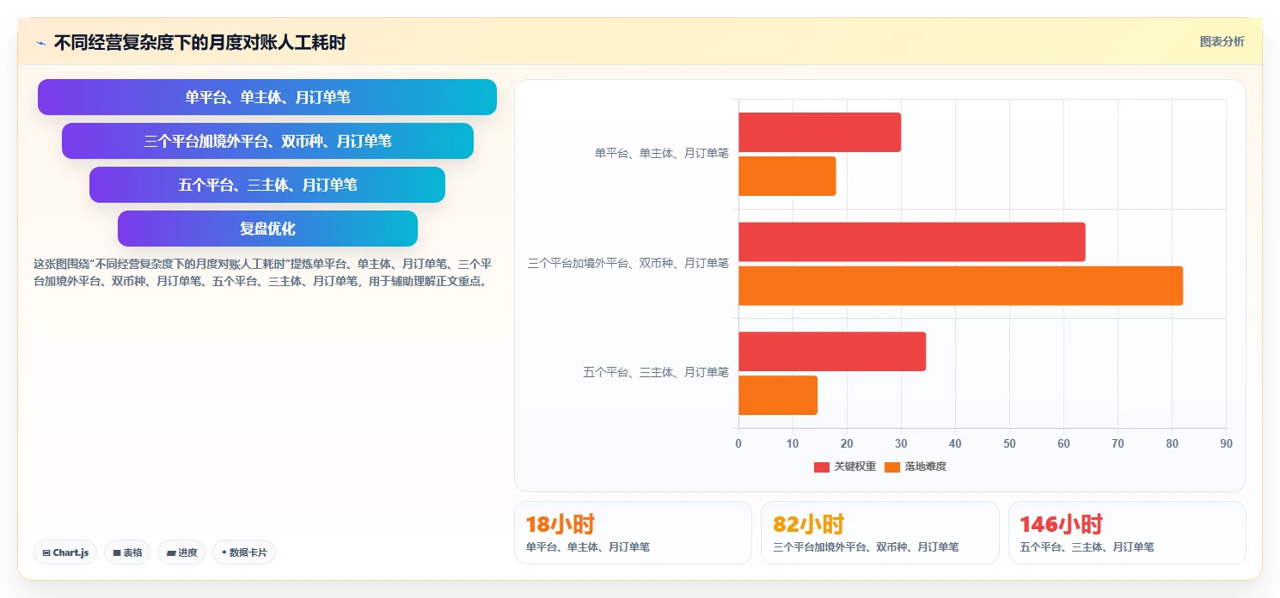Click the x-axis tick value 60

(x=1063, y=443)
